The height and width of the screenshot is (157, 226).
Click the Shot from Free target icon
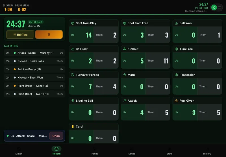click(125, 23)
